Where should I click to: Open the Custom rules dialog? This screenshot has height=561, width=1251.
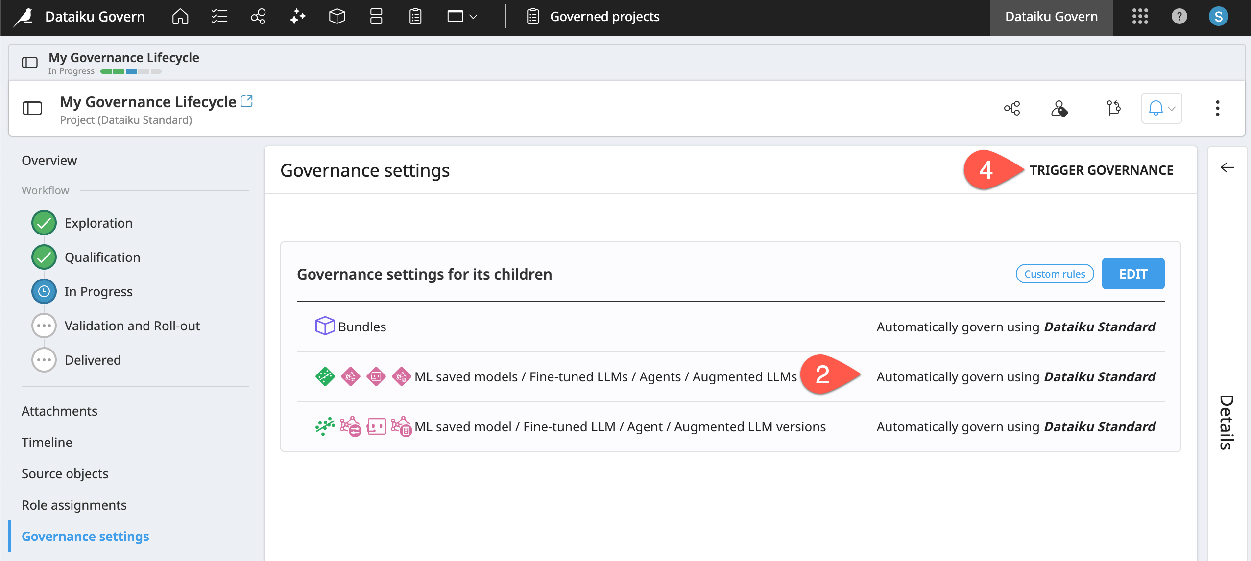point(1054,274)
